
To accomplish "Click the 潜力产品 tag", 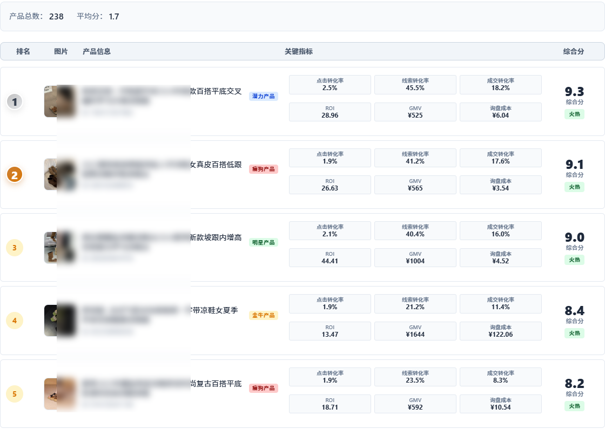I will coord(264,97).
